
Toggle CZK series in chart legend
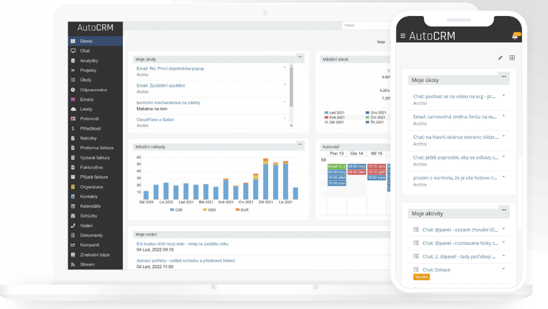point(177,210)
